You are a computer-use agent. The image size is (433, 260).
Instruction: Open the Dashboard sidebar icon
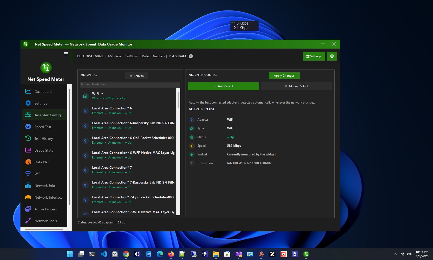pyautogui.click(x=28, y=91)
